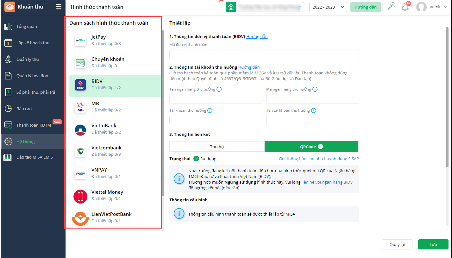Click the Tên ngân hàng thụ hưởng field
This screenshot has height=258, width=452.
216,99
